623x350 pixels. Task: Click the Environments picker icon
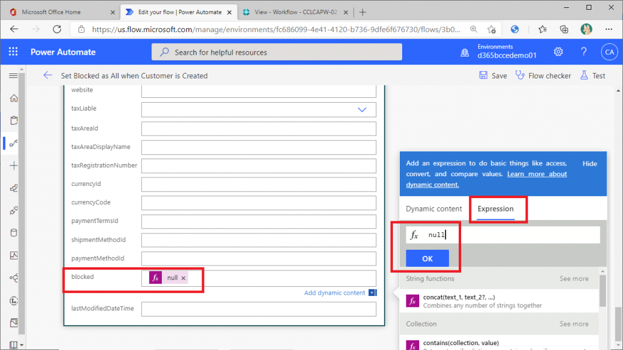464,52
